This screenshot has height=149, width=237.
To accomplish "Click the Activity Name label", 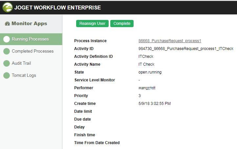I will tap(87, 64).
